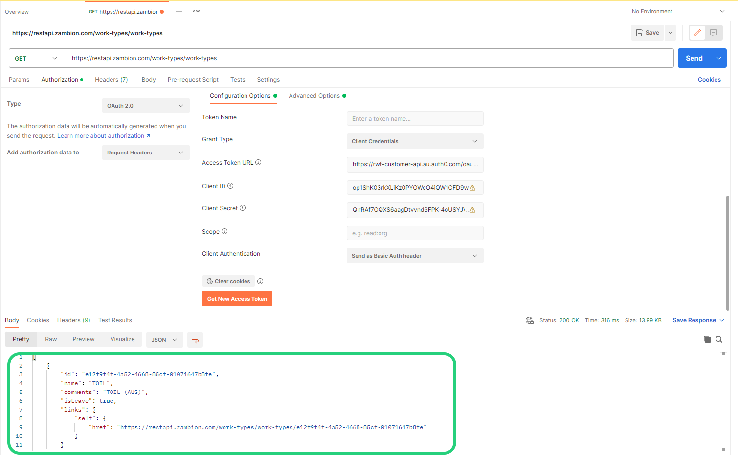The image size is (738, 458).
Task: Open the Settings tab
Action: point(268,80)
